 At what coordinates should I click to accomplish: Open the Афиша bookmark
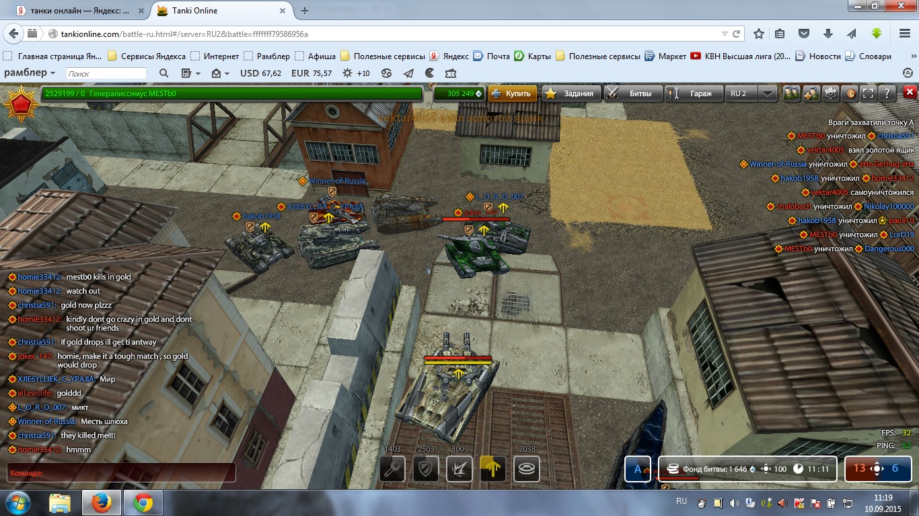315,56
